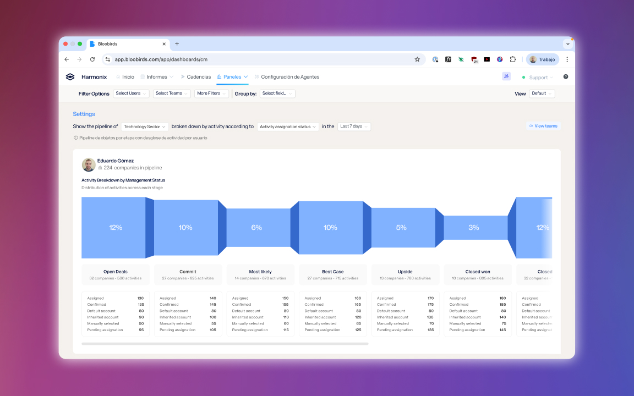The width and height of the screenshot is (634, 396).
Task: Click the Harmonix logo icon
Action: tap(70, 77)
